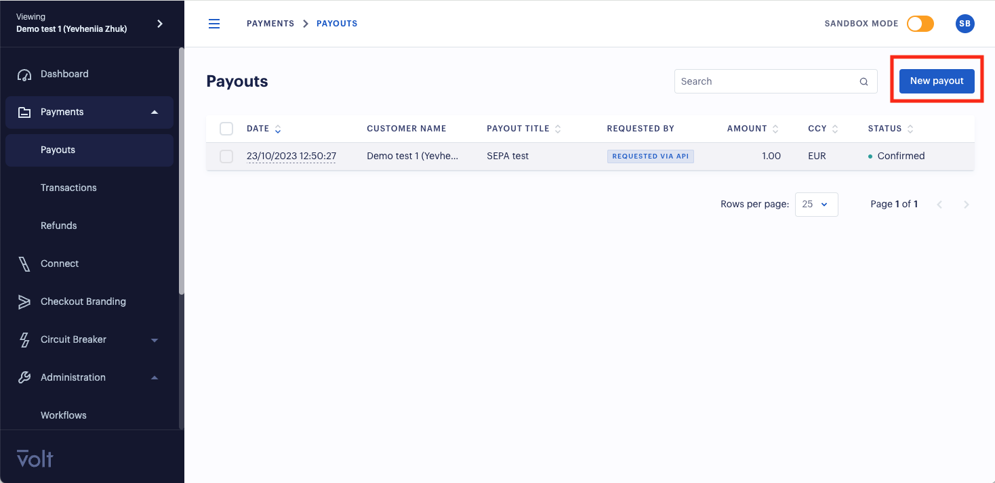
Task: Open the payout dated 23/10/2023 link
Action: [x=291, y=156]
